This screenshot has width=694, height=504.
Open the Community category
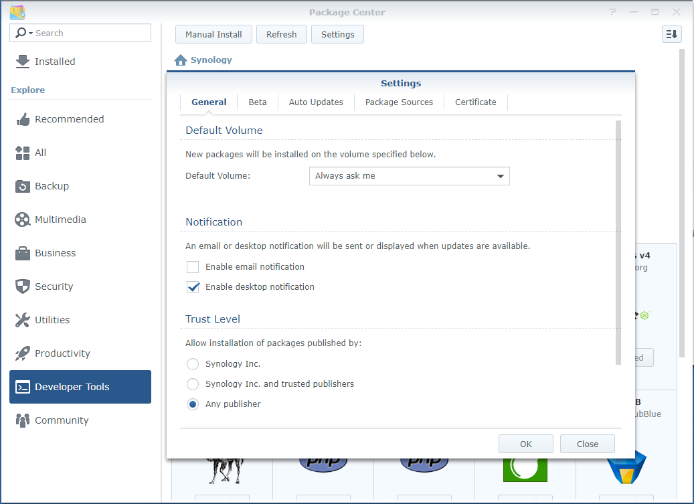coord(80,420)
